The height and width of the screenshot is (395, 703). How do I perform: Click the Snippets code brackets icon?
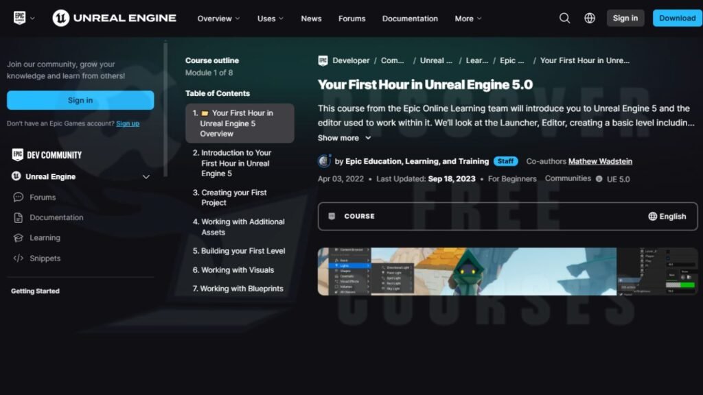coord(18,259)
